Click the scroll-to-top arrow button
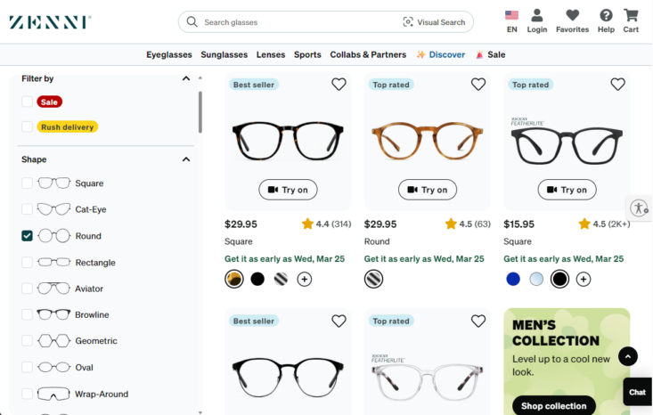 pos(628,356)
